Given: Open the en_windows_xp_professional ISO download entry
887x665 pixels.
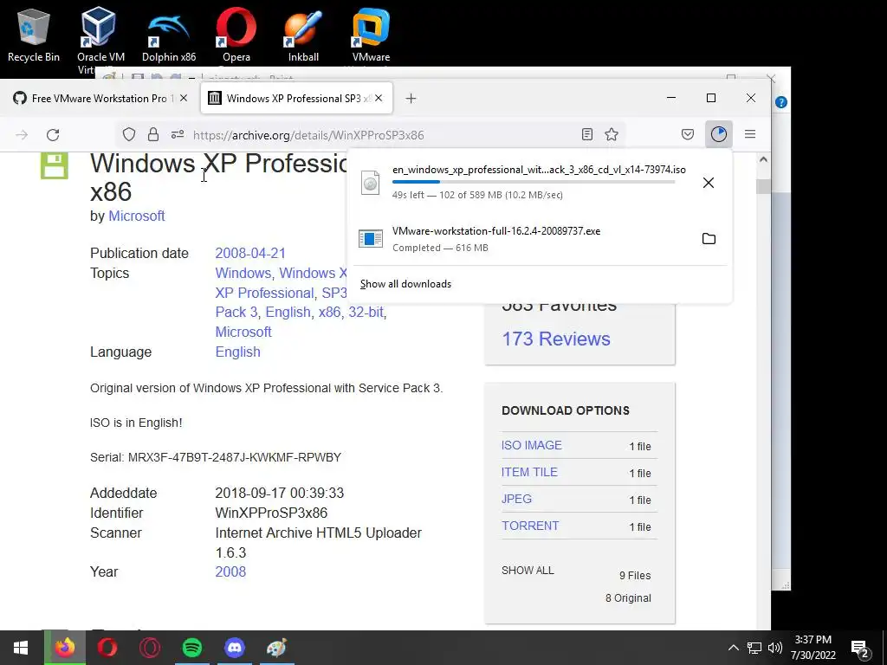Looking at the screenshot, I should point(539,182).
